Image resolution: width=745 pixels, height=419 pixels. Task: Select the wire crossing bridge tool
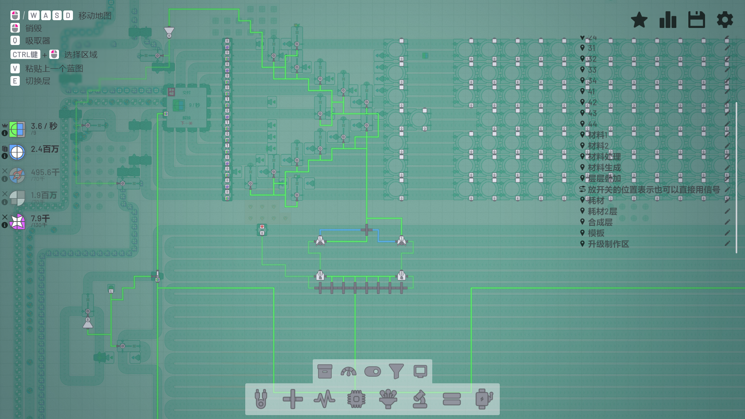[x=293, y=399]
